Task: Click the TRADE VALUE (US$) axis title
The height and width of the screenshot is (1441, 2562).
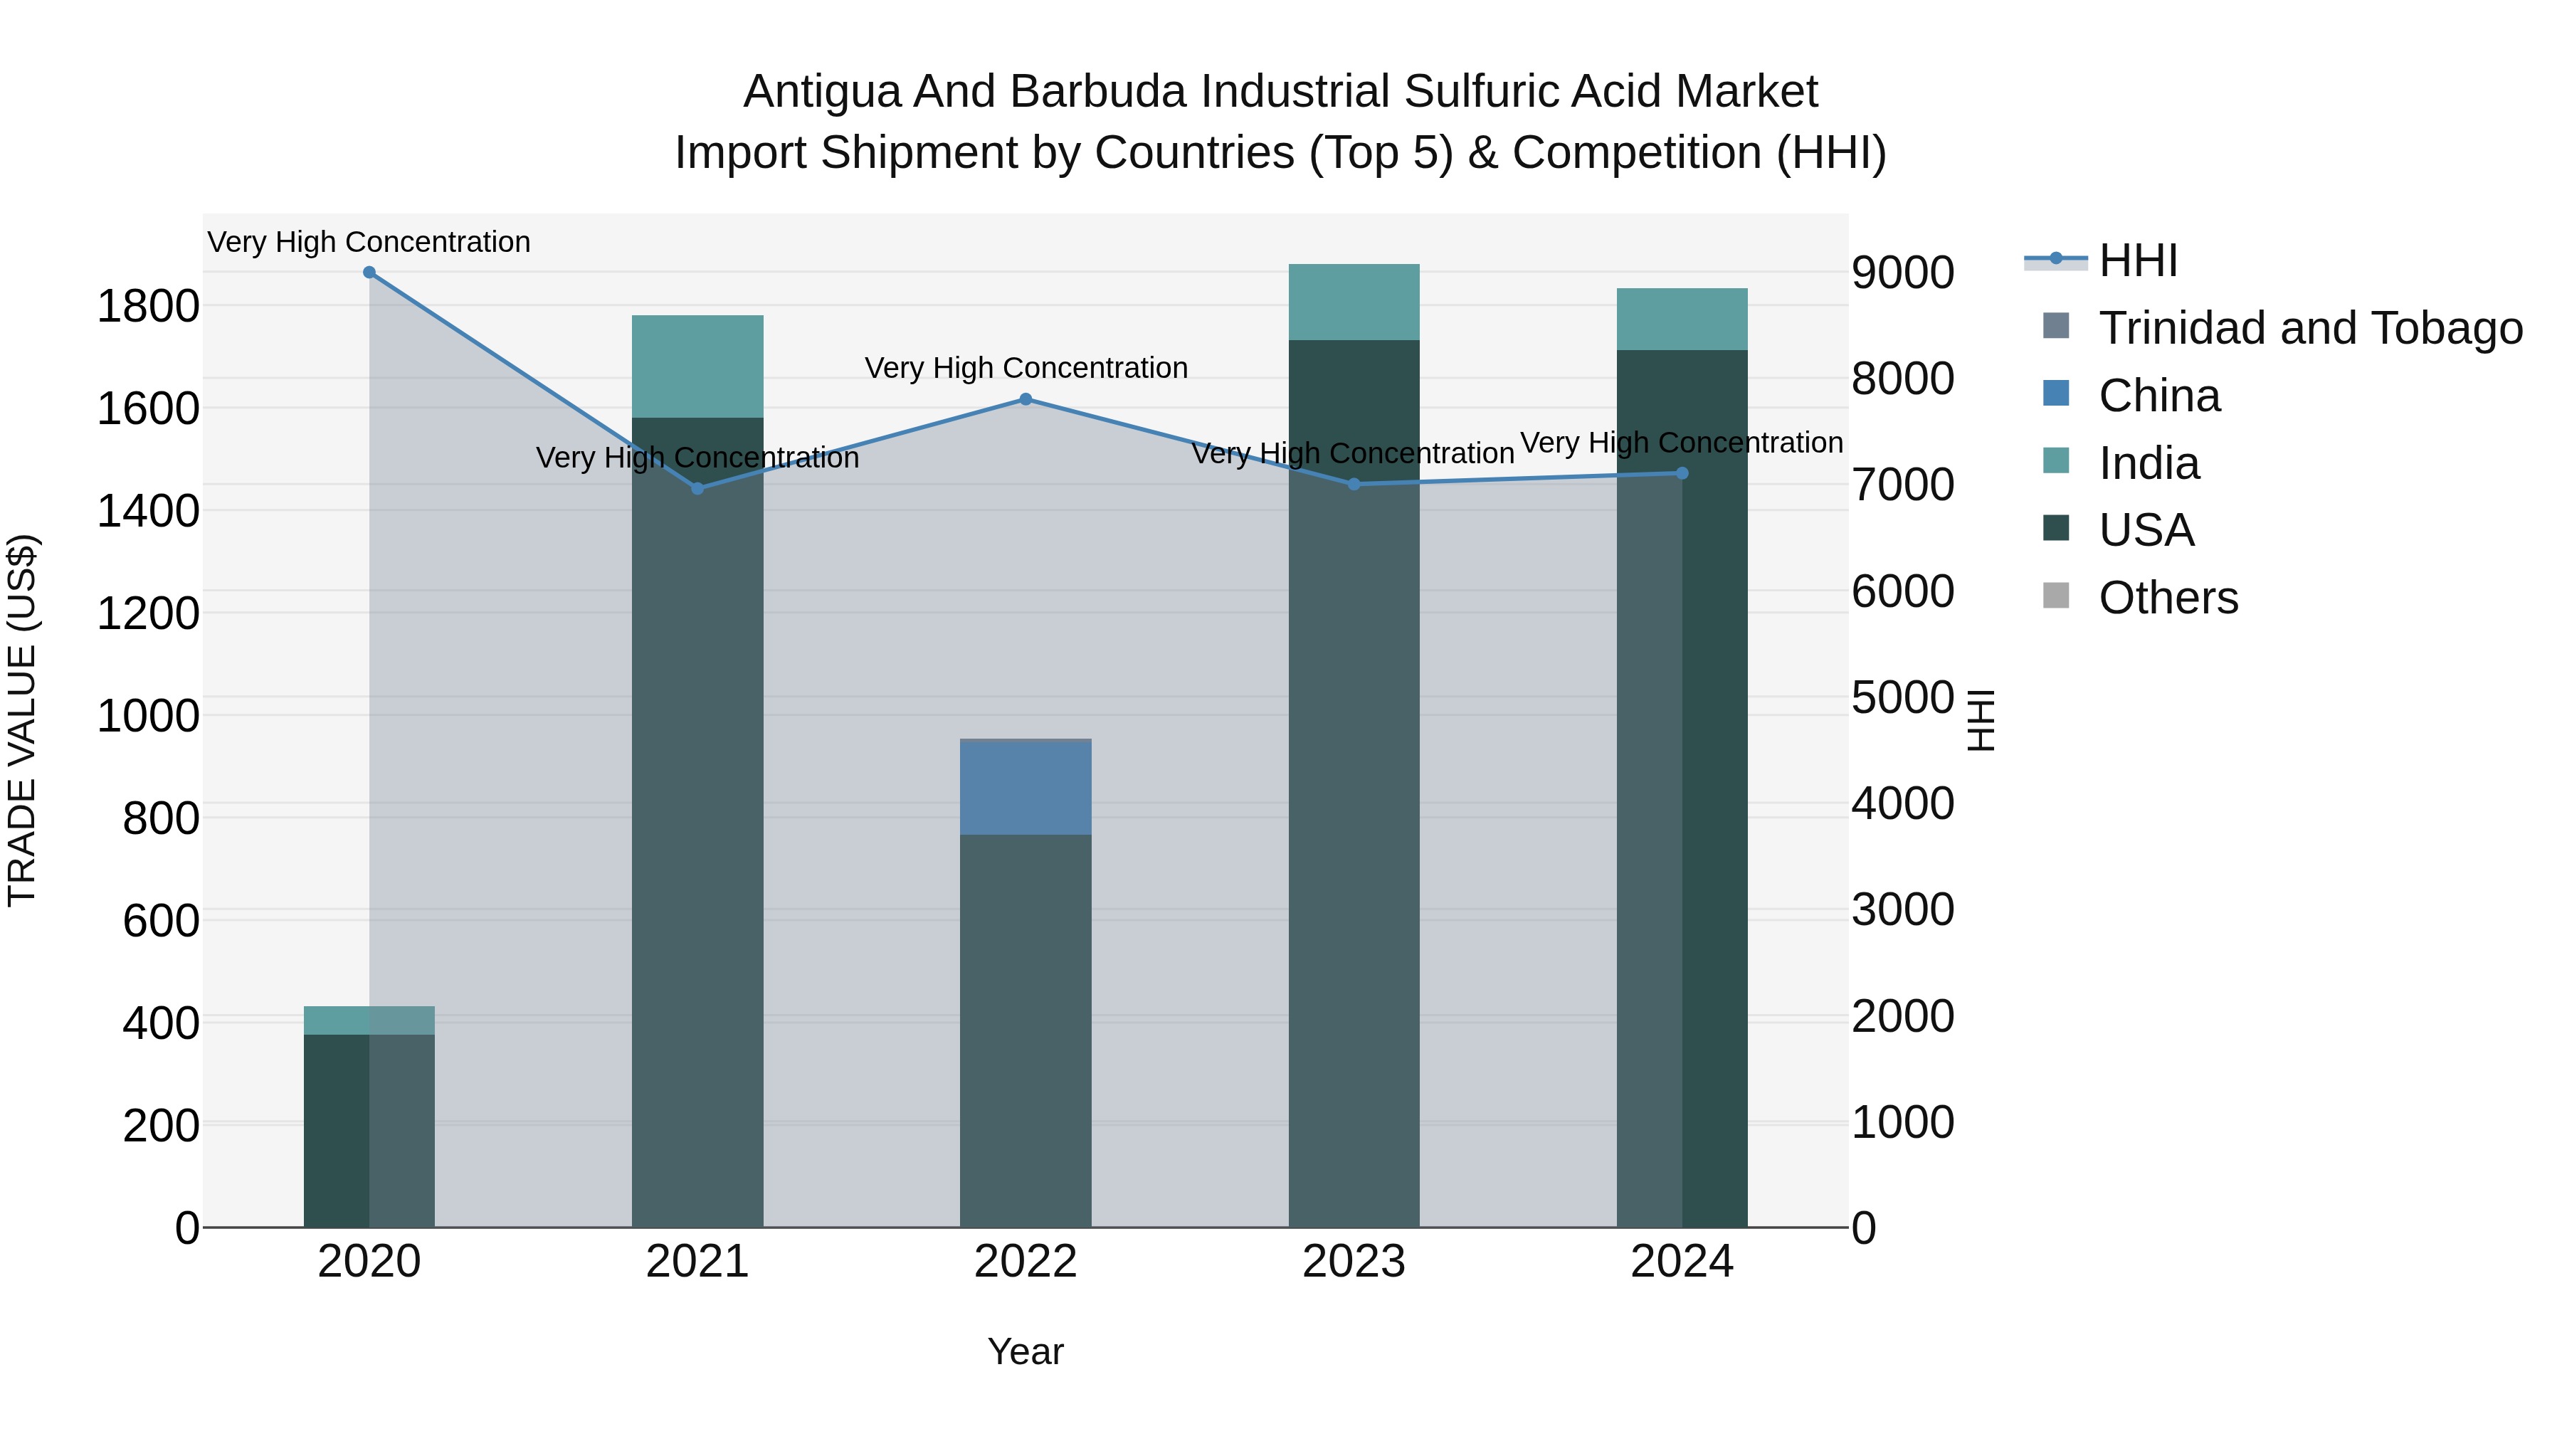Action: point(22,720)
